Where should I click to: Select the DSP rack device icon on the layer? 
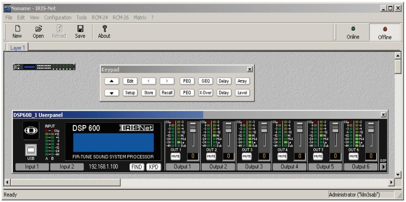[x=44, y=67]
